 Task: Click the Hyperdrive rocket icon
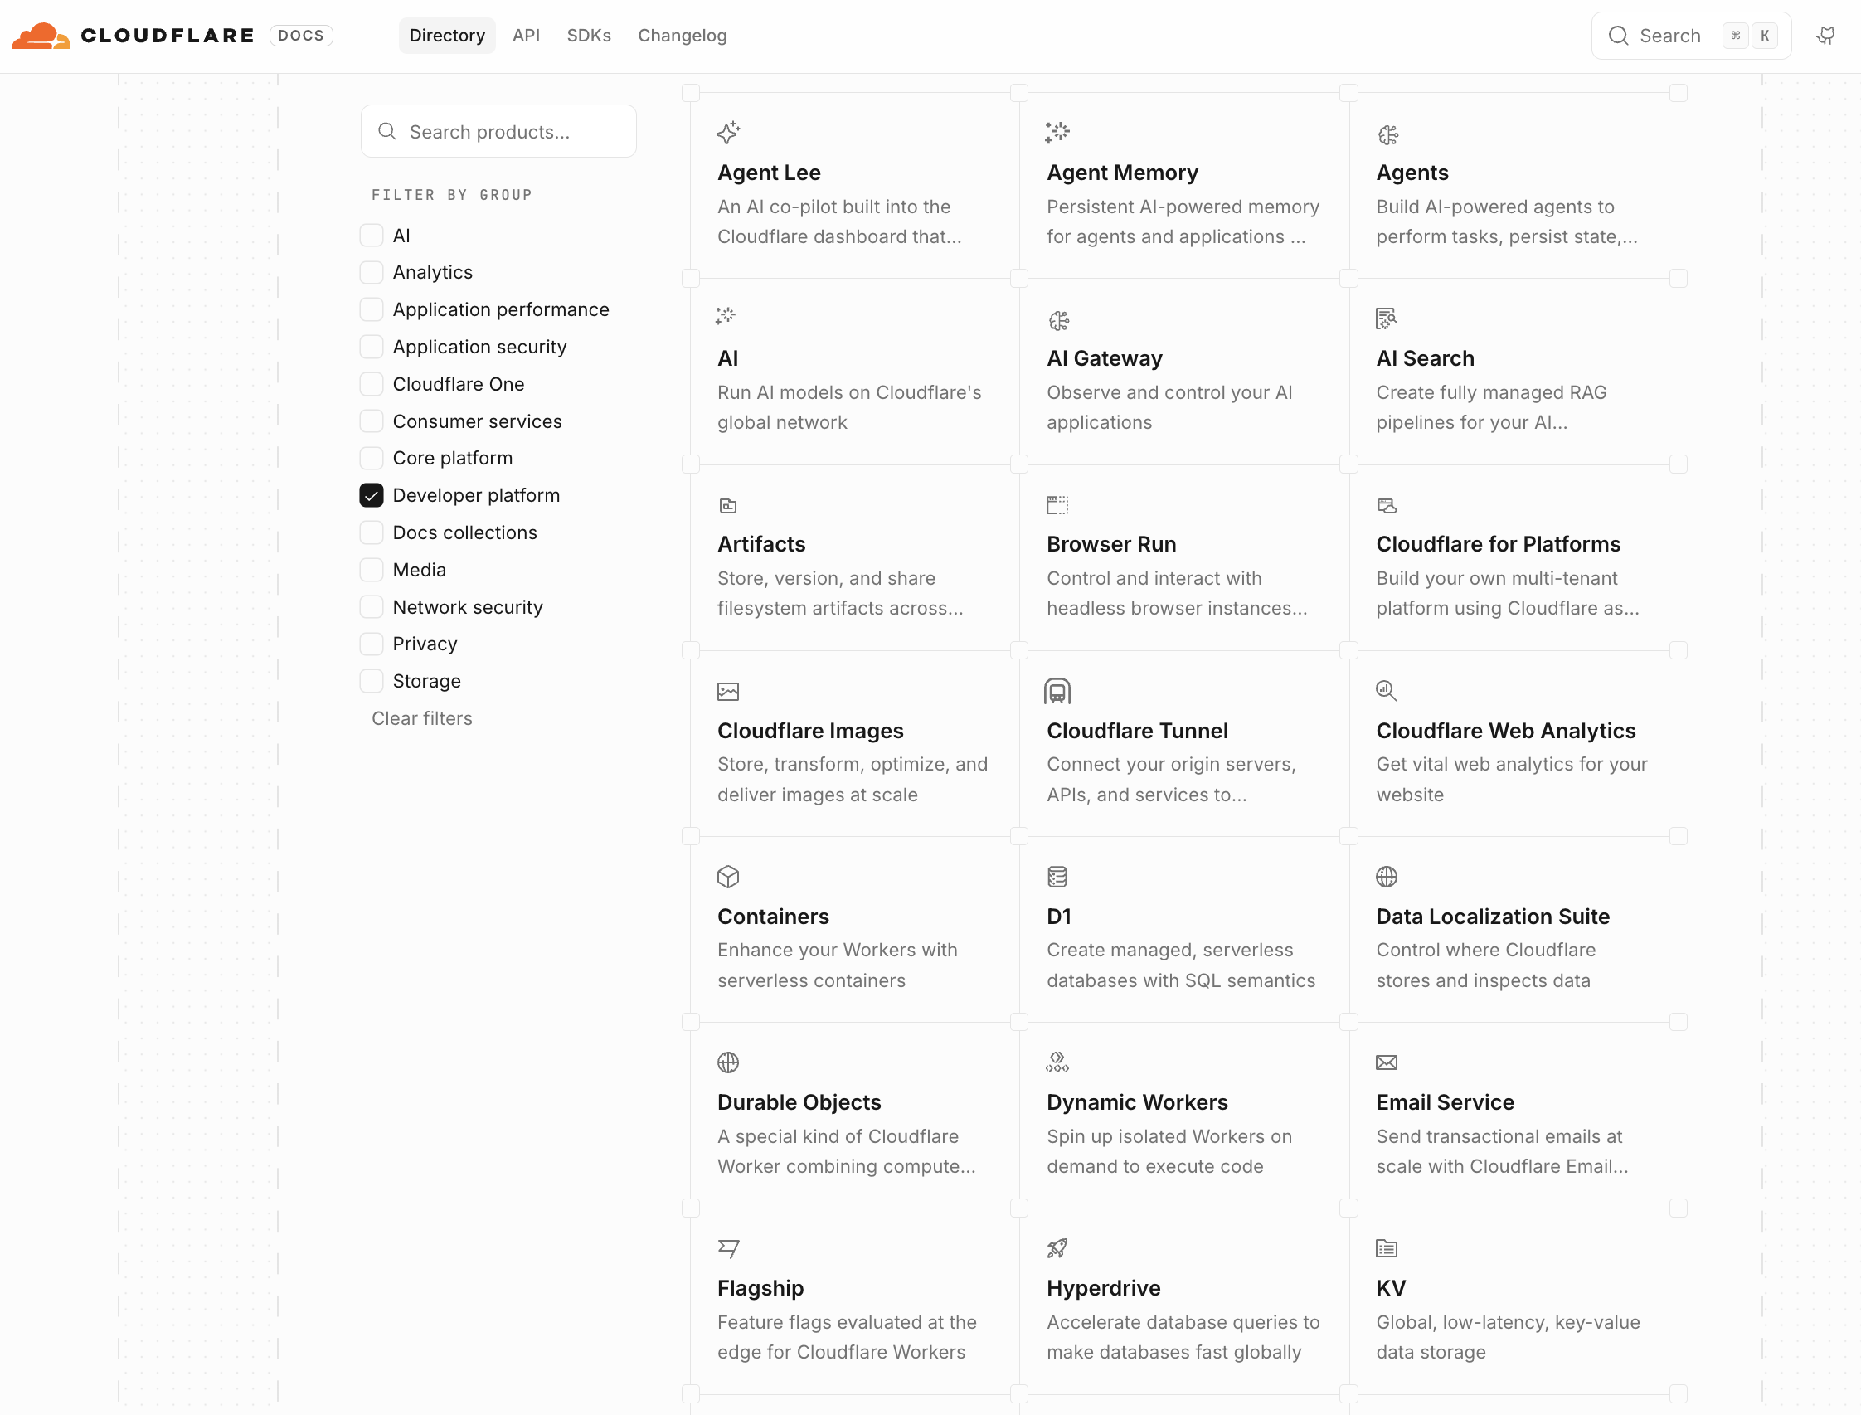(x=1057, y=1248)
